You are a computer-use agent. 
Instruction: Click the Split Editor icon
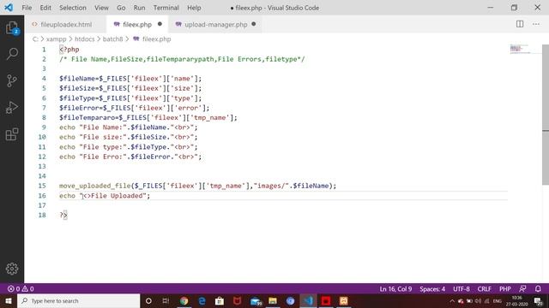point(520,24)
